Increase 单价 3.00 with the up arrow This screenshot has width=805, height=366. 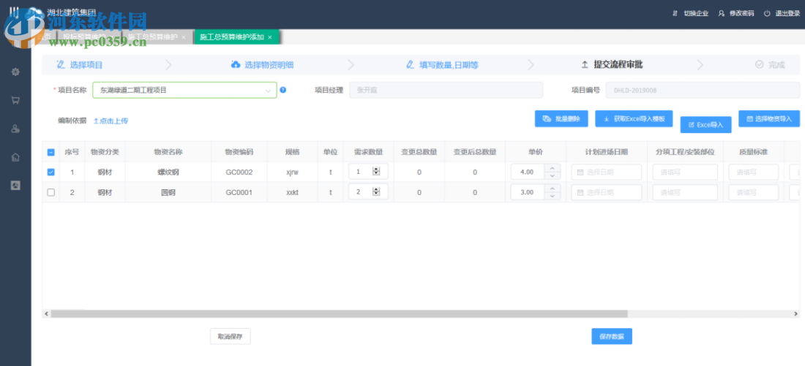pos(552,188)
